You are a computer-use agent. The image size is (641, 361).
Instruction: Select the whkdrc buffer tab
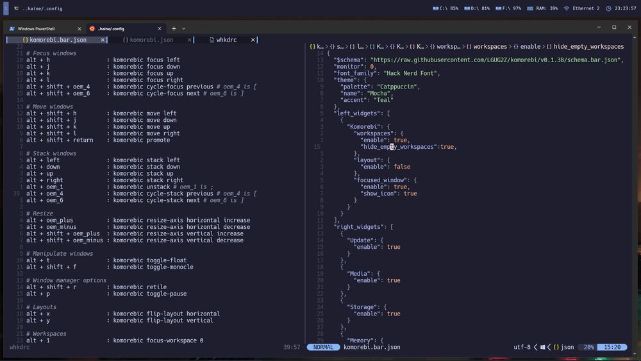point(226,40)
